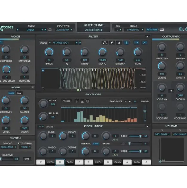Toggle the envelope Freeze button
Screen dimensions: 187x188
(x=67, y=101)
